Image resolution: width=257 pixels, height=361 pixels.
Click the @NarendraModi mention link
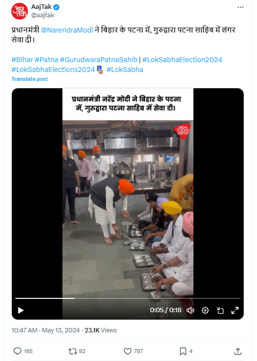pos(67,30)
